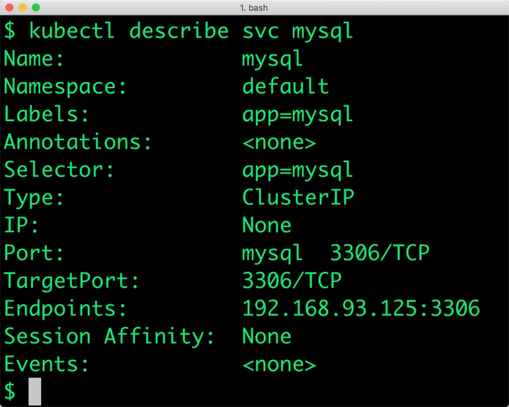Click the cursor block at the empty prompt

click(x=34, y=392)
